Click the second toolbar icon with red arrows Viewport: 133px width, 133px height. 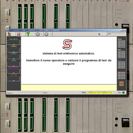[x=21, y=34]
